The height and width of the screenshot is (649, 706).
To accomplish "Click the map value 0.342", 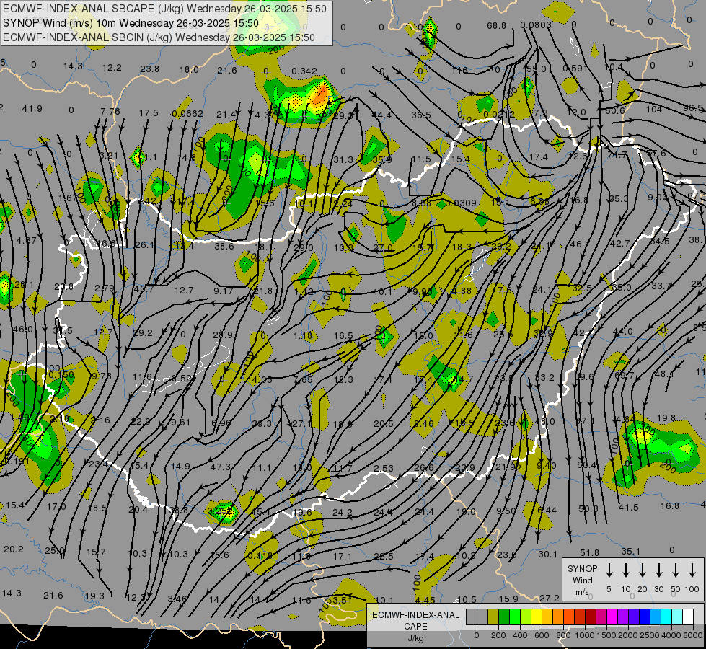I will click(x=304, y=71).
